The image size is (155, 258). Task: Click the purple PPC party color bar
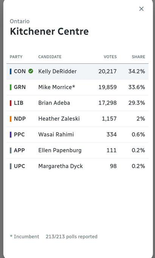[x=11, y=135]
